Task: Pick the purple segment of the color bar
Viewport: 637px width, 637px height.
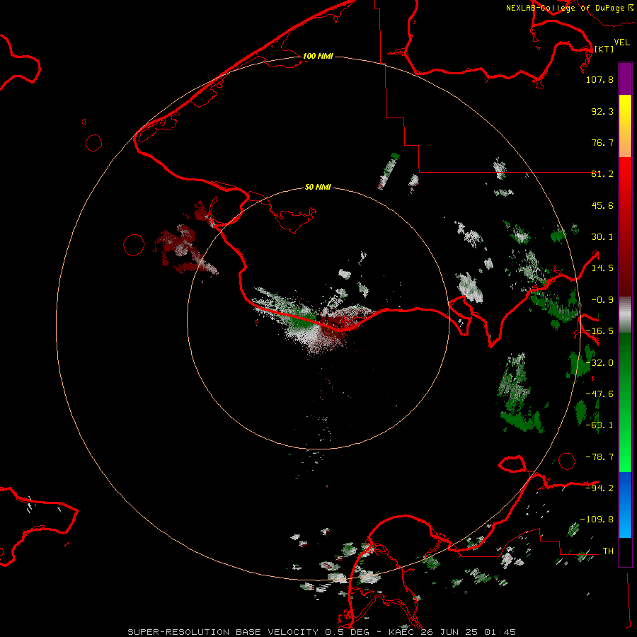Action: click(625, 79)
